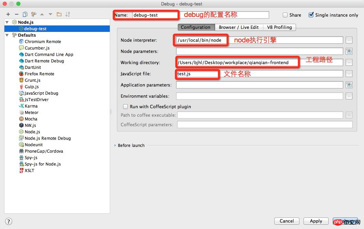Copy the configuration using the duplicate icon
Image resolution: width=364 pixels, height=229 pixels.
click(25, 14)
